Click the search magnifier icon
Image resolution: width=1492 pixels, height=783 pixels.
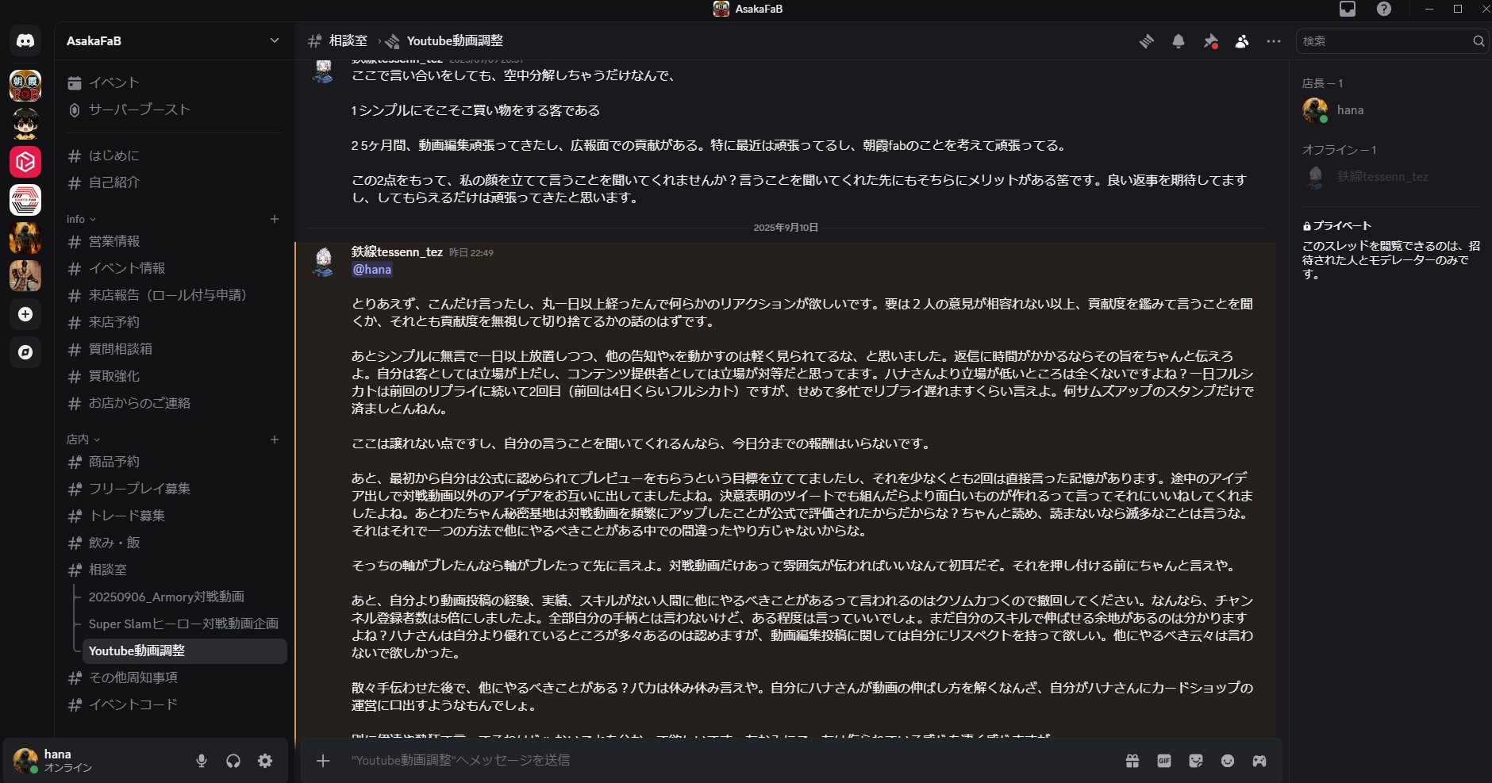(x=1479, y=41)
